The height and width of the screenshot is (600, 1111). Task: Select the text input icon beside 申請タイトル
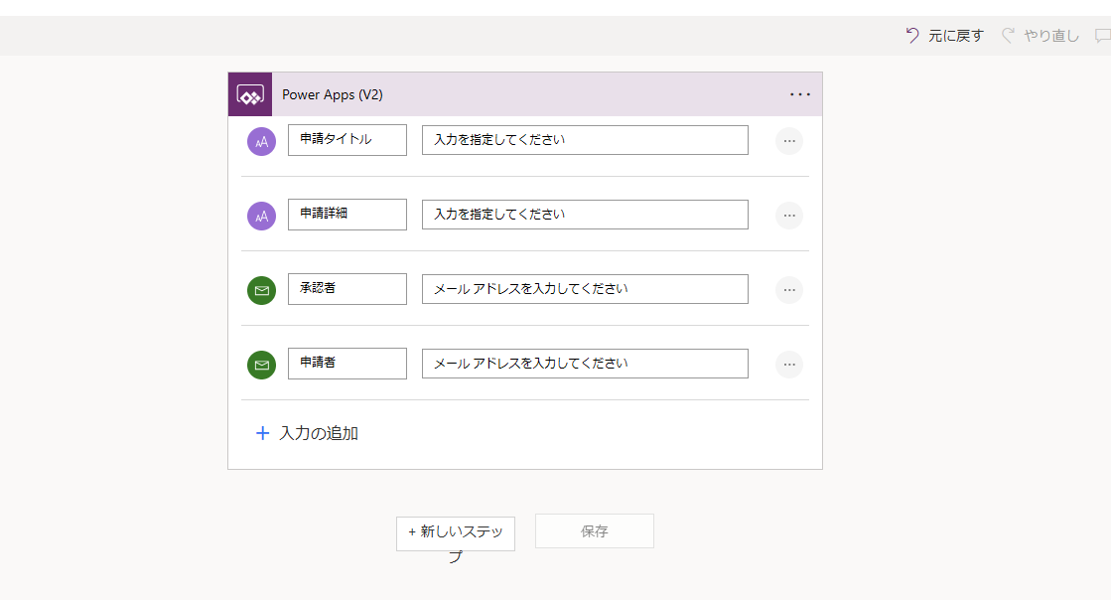coord(260,140)
